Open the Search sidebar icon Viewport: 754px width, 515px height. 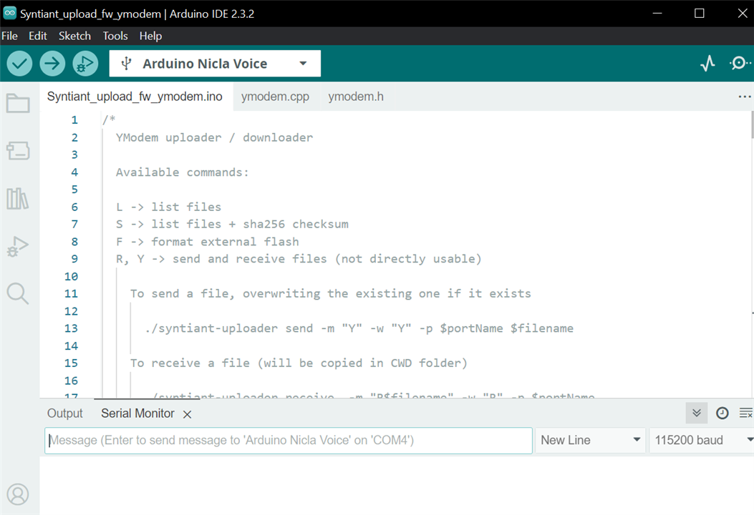point(18,293)
